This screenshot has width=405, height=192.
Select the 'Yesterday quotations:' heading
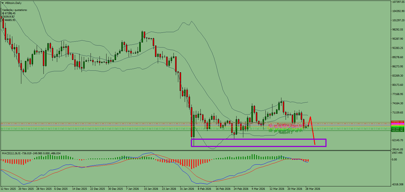point(15,10)
